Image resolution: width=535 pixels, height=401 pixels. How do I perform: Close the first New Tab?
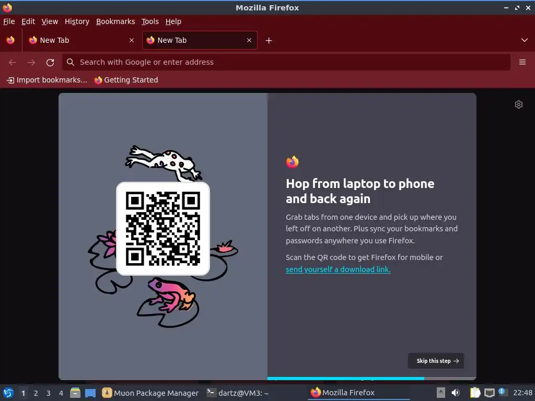pos(131,40)
